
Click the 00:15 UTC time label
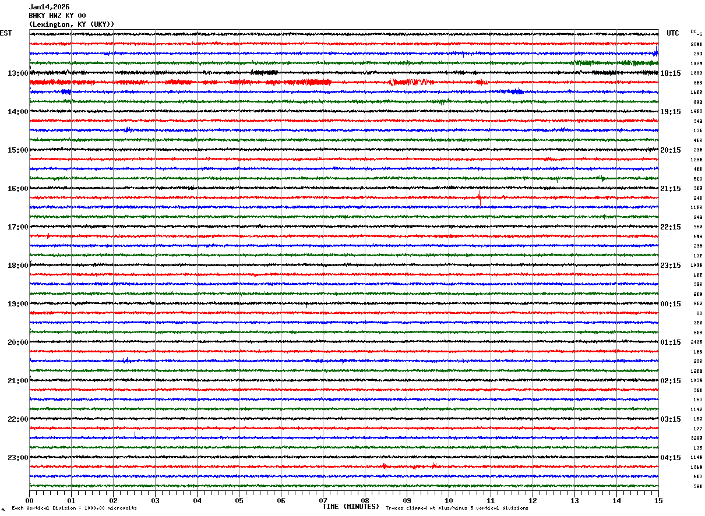click(x=671, y=304)
